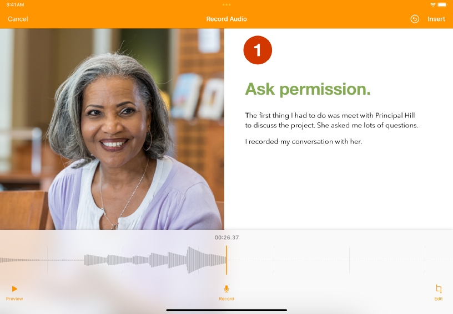Tap the undo arrow icon
453x314 pixels.
point(415,19)
